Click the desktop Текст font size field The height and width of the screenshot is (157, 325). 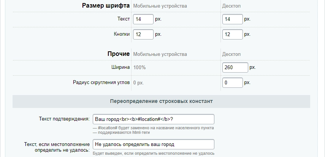tap(232, 19)
